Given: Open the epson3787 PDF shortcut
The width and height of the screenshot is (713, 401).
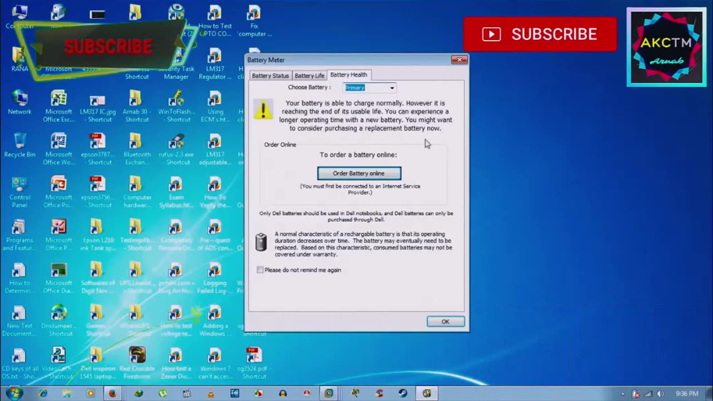Looking at the screenshot, I should point(97,149).
